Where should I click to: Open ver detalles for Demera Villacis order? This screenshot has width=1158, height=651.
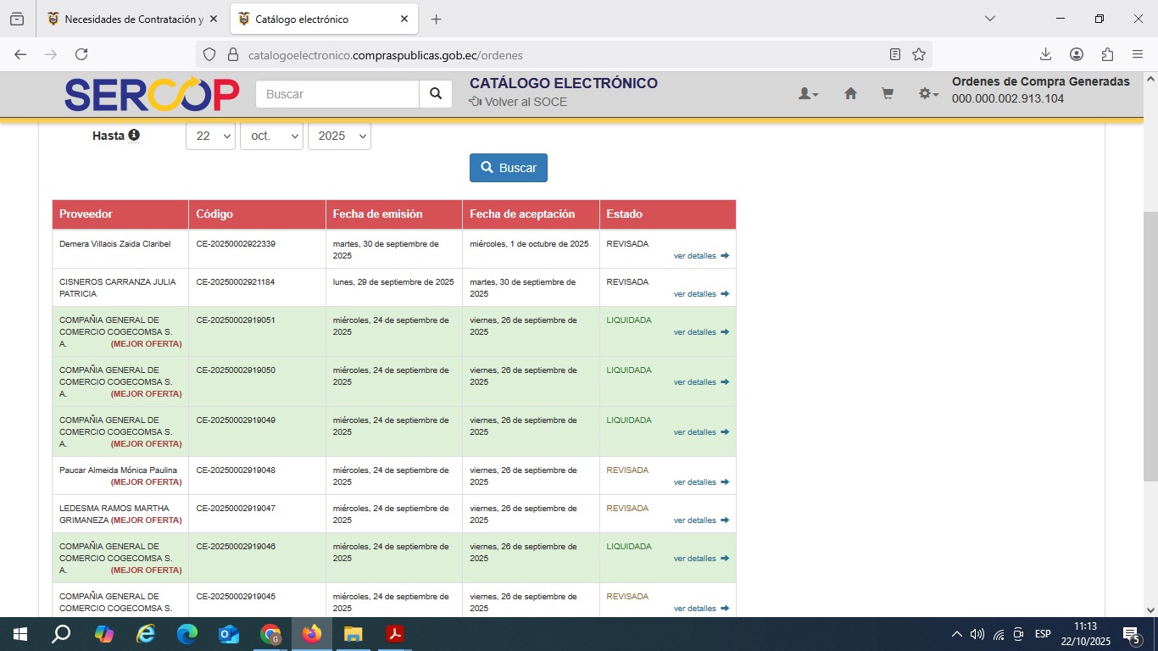[700, 256]
